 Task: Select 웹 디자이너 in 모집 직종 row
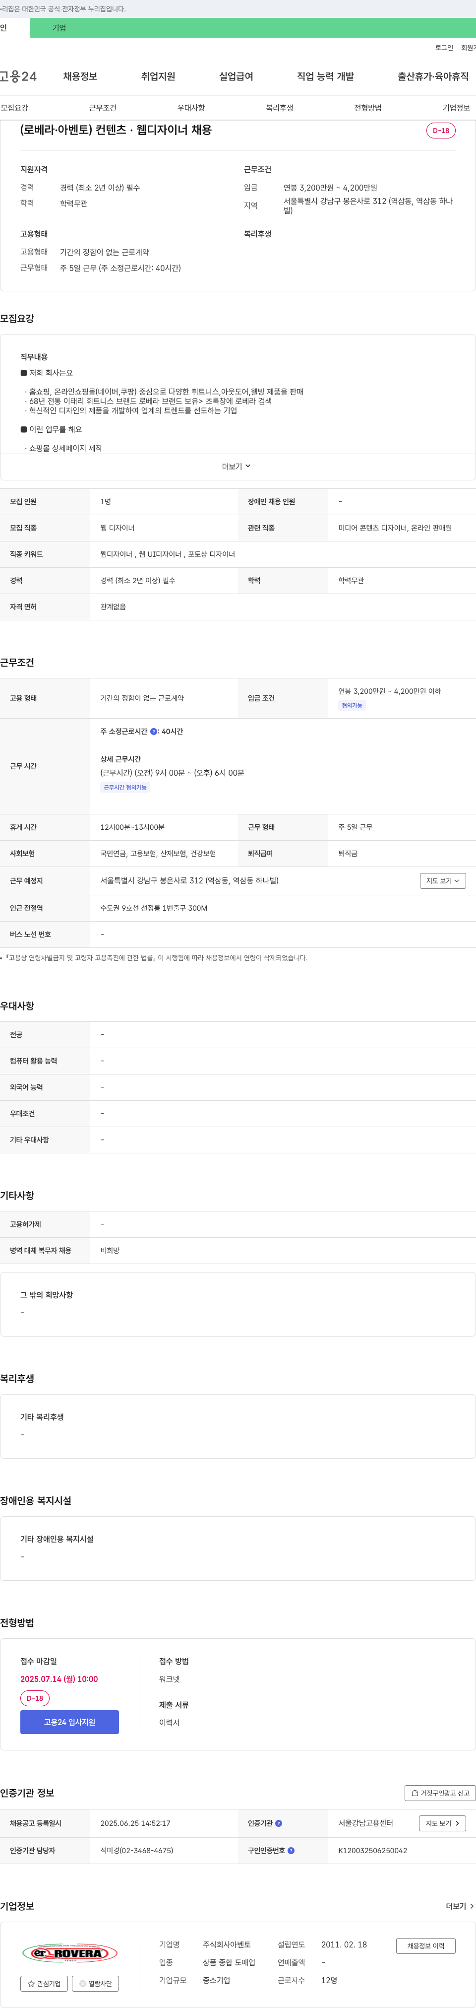click(118, 528)
